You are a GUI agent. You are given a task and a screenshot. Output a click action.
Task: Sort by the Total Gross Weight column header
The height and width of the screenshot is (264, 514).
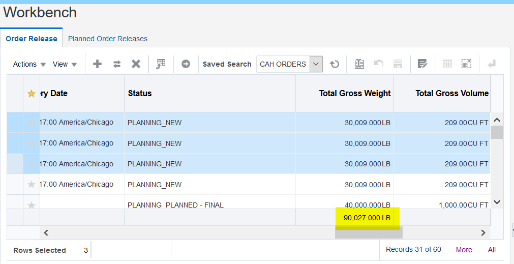(x=355, y=93)
